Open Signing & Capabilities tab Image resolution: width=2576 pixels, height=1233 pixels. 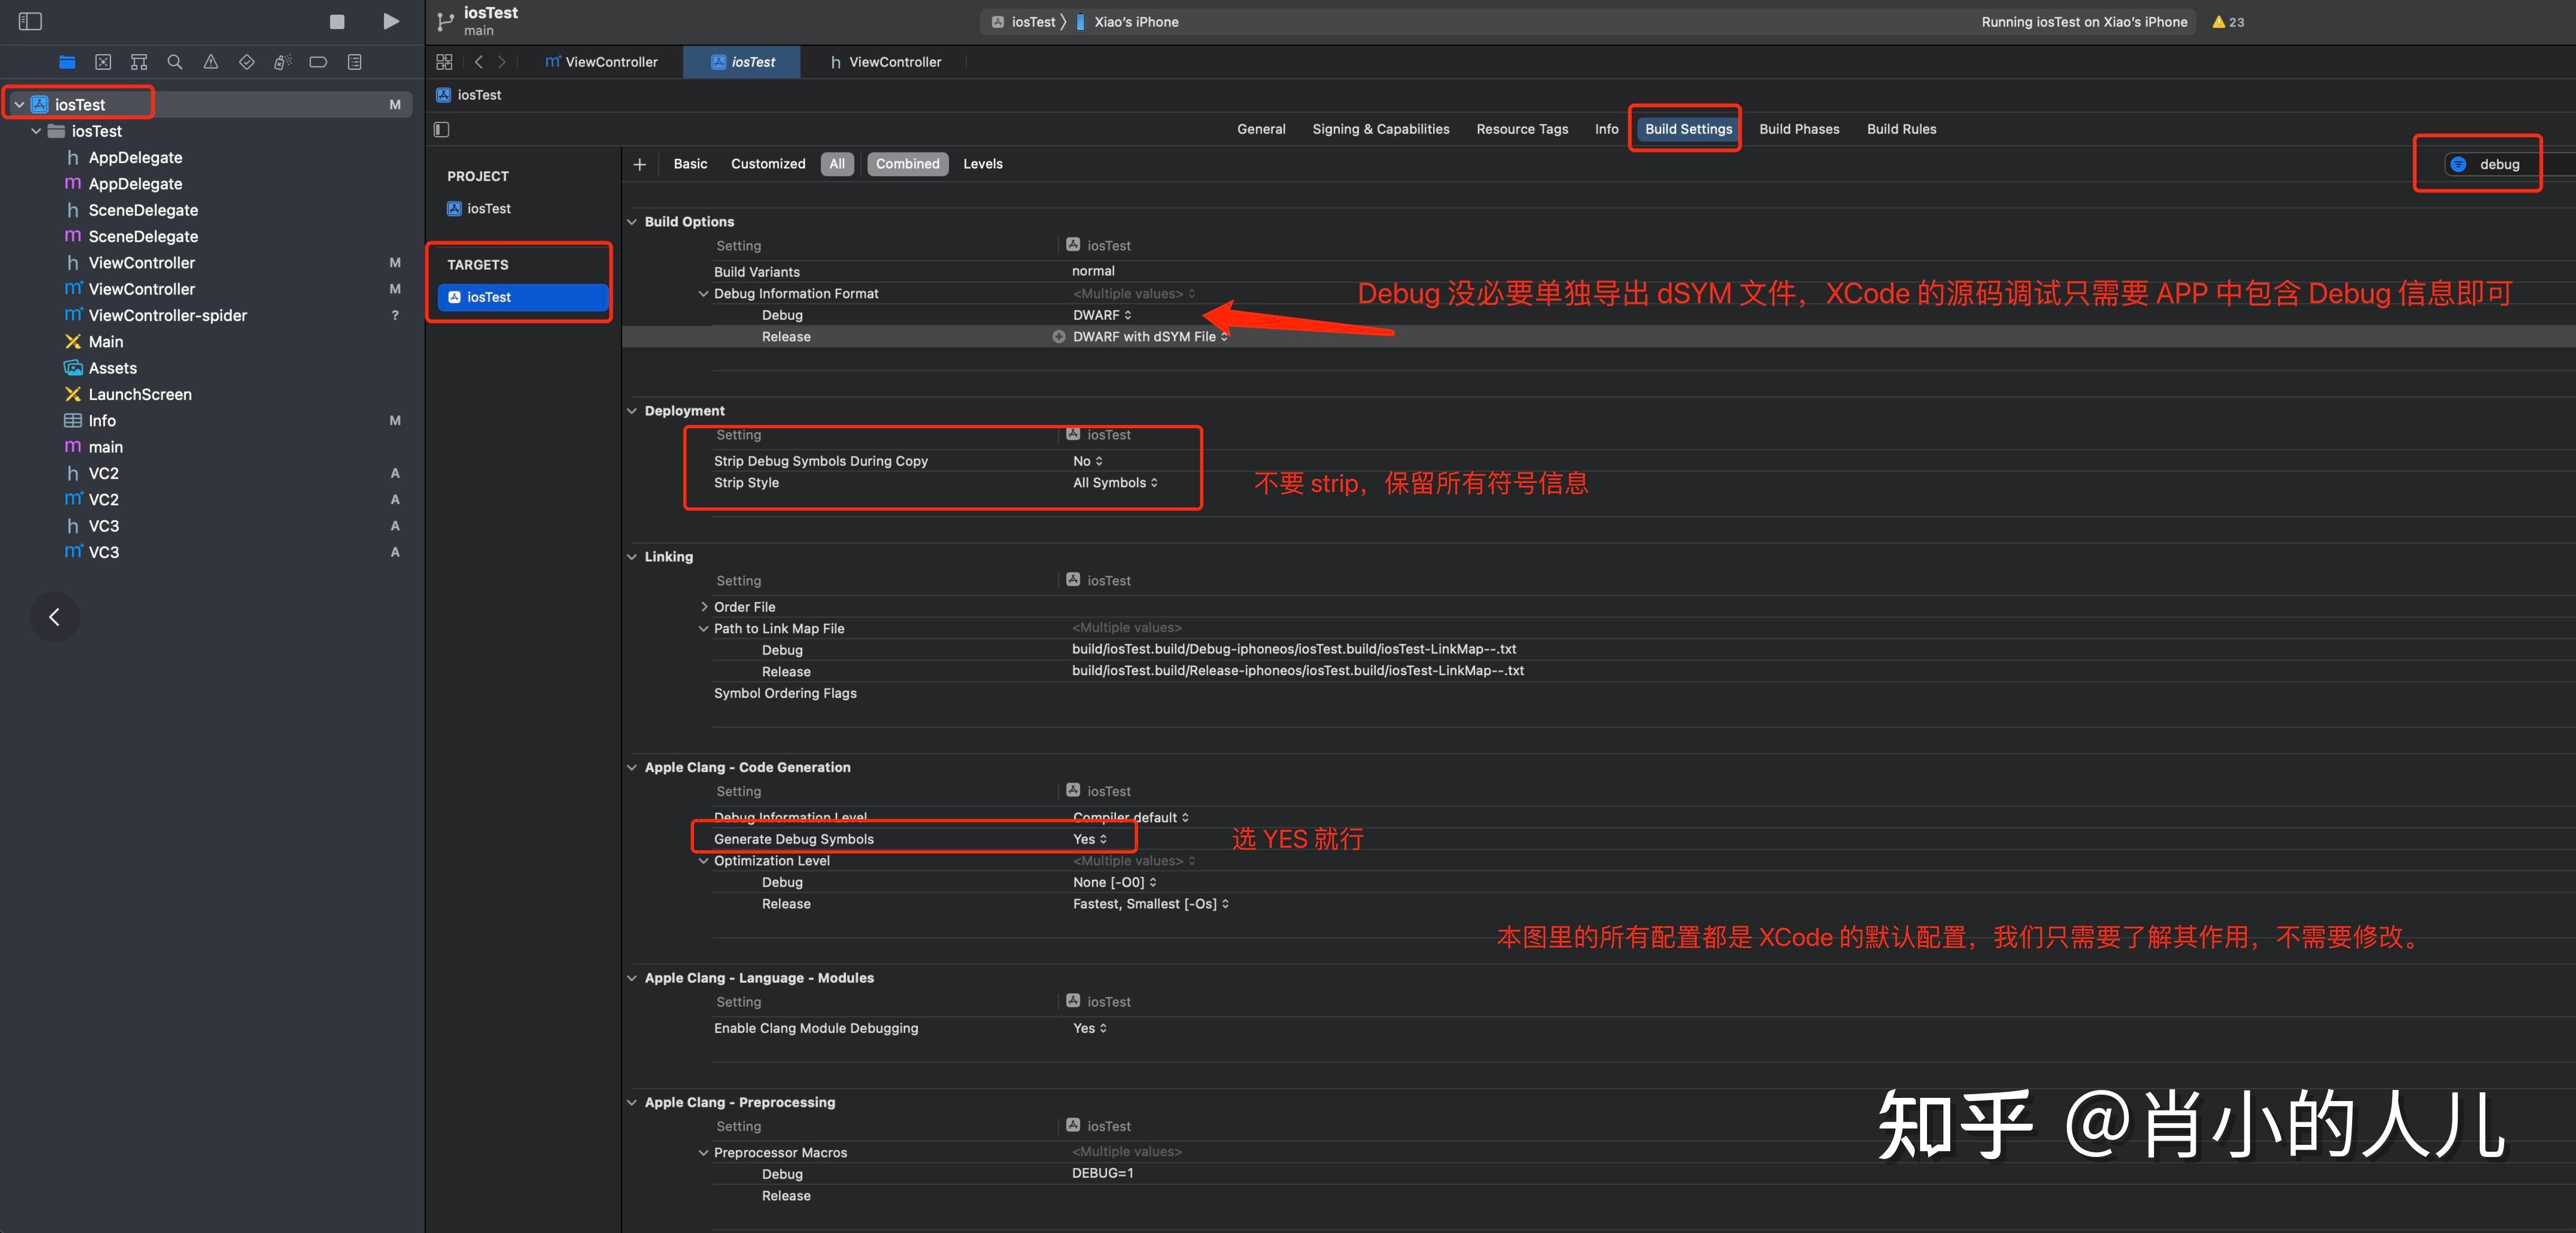coord(1380,129)
